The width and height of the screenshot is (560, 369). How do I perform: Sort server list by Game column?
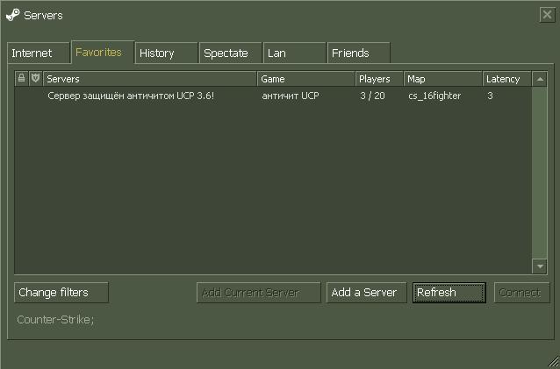305,79
